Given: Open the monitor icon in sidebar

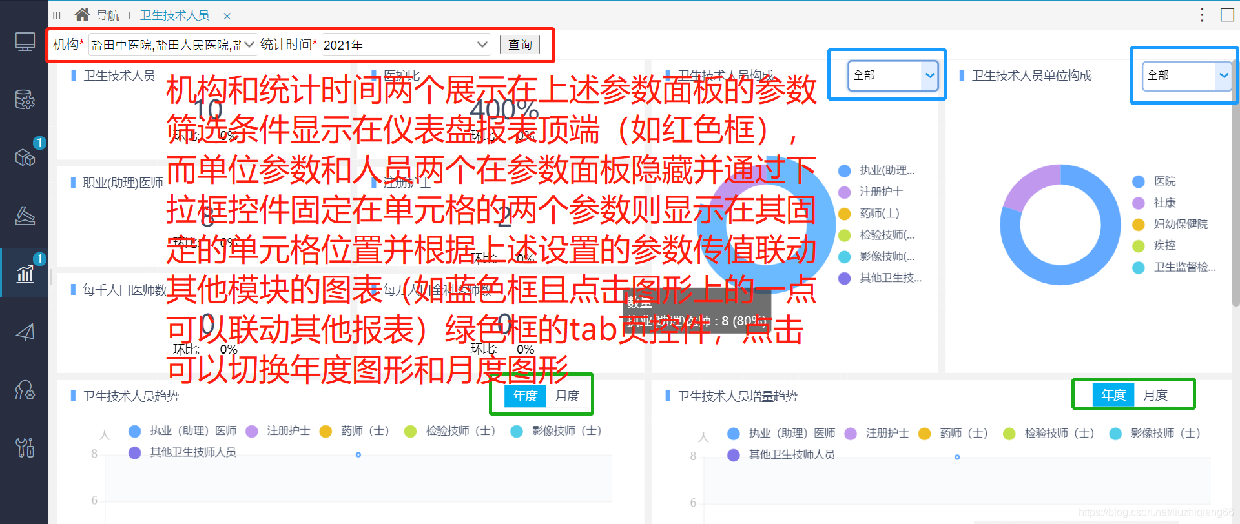Looking at the screenshot, I should (x=25, y=42).
